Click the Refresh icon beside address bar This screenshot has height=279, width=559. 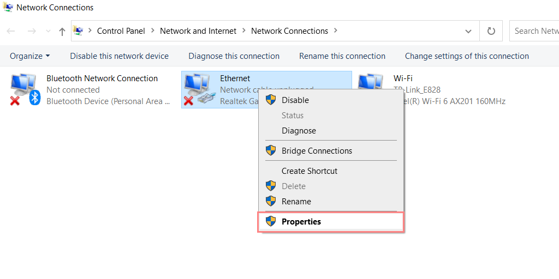491,31
